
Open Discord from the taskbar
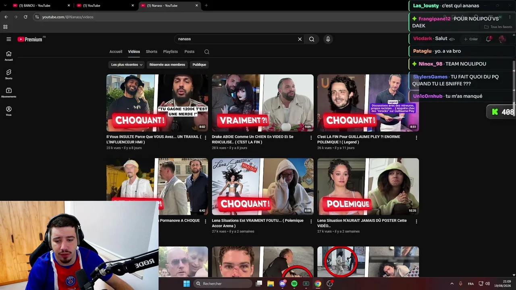283,284
